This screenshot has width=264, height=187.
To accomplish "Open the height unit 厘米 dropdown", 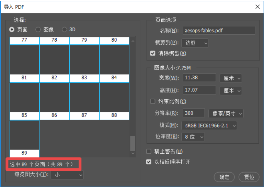I will 231,91.
